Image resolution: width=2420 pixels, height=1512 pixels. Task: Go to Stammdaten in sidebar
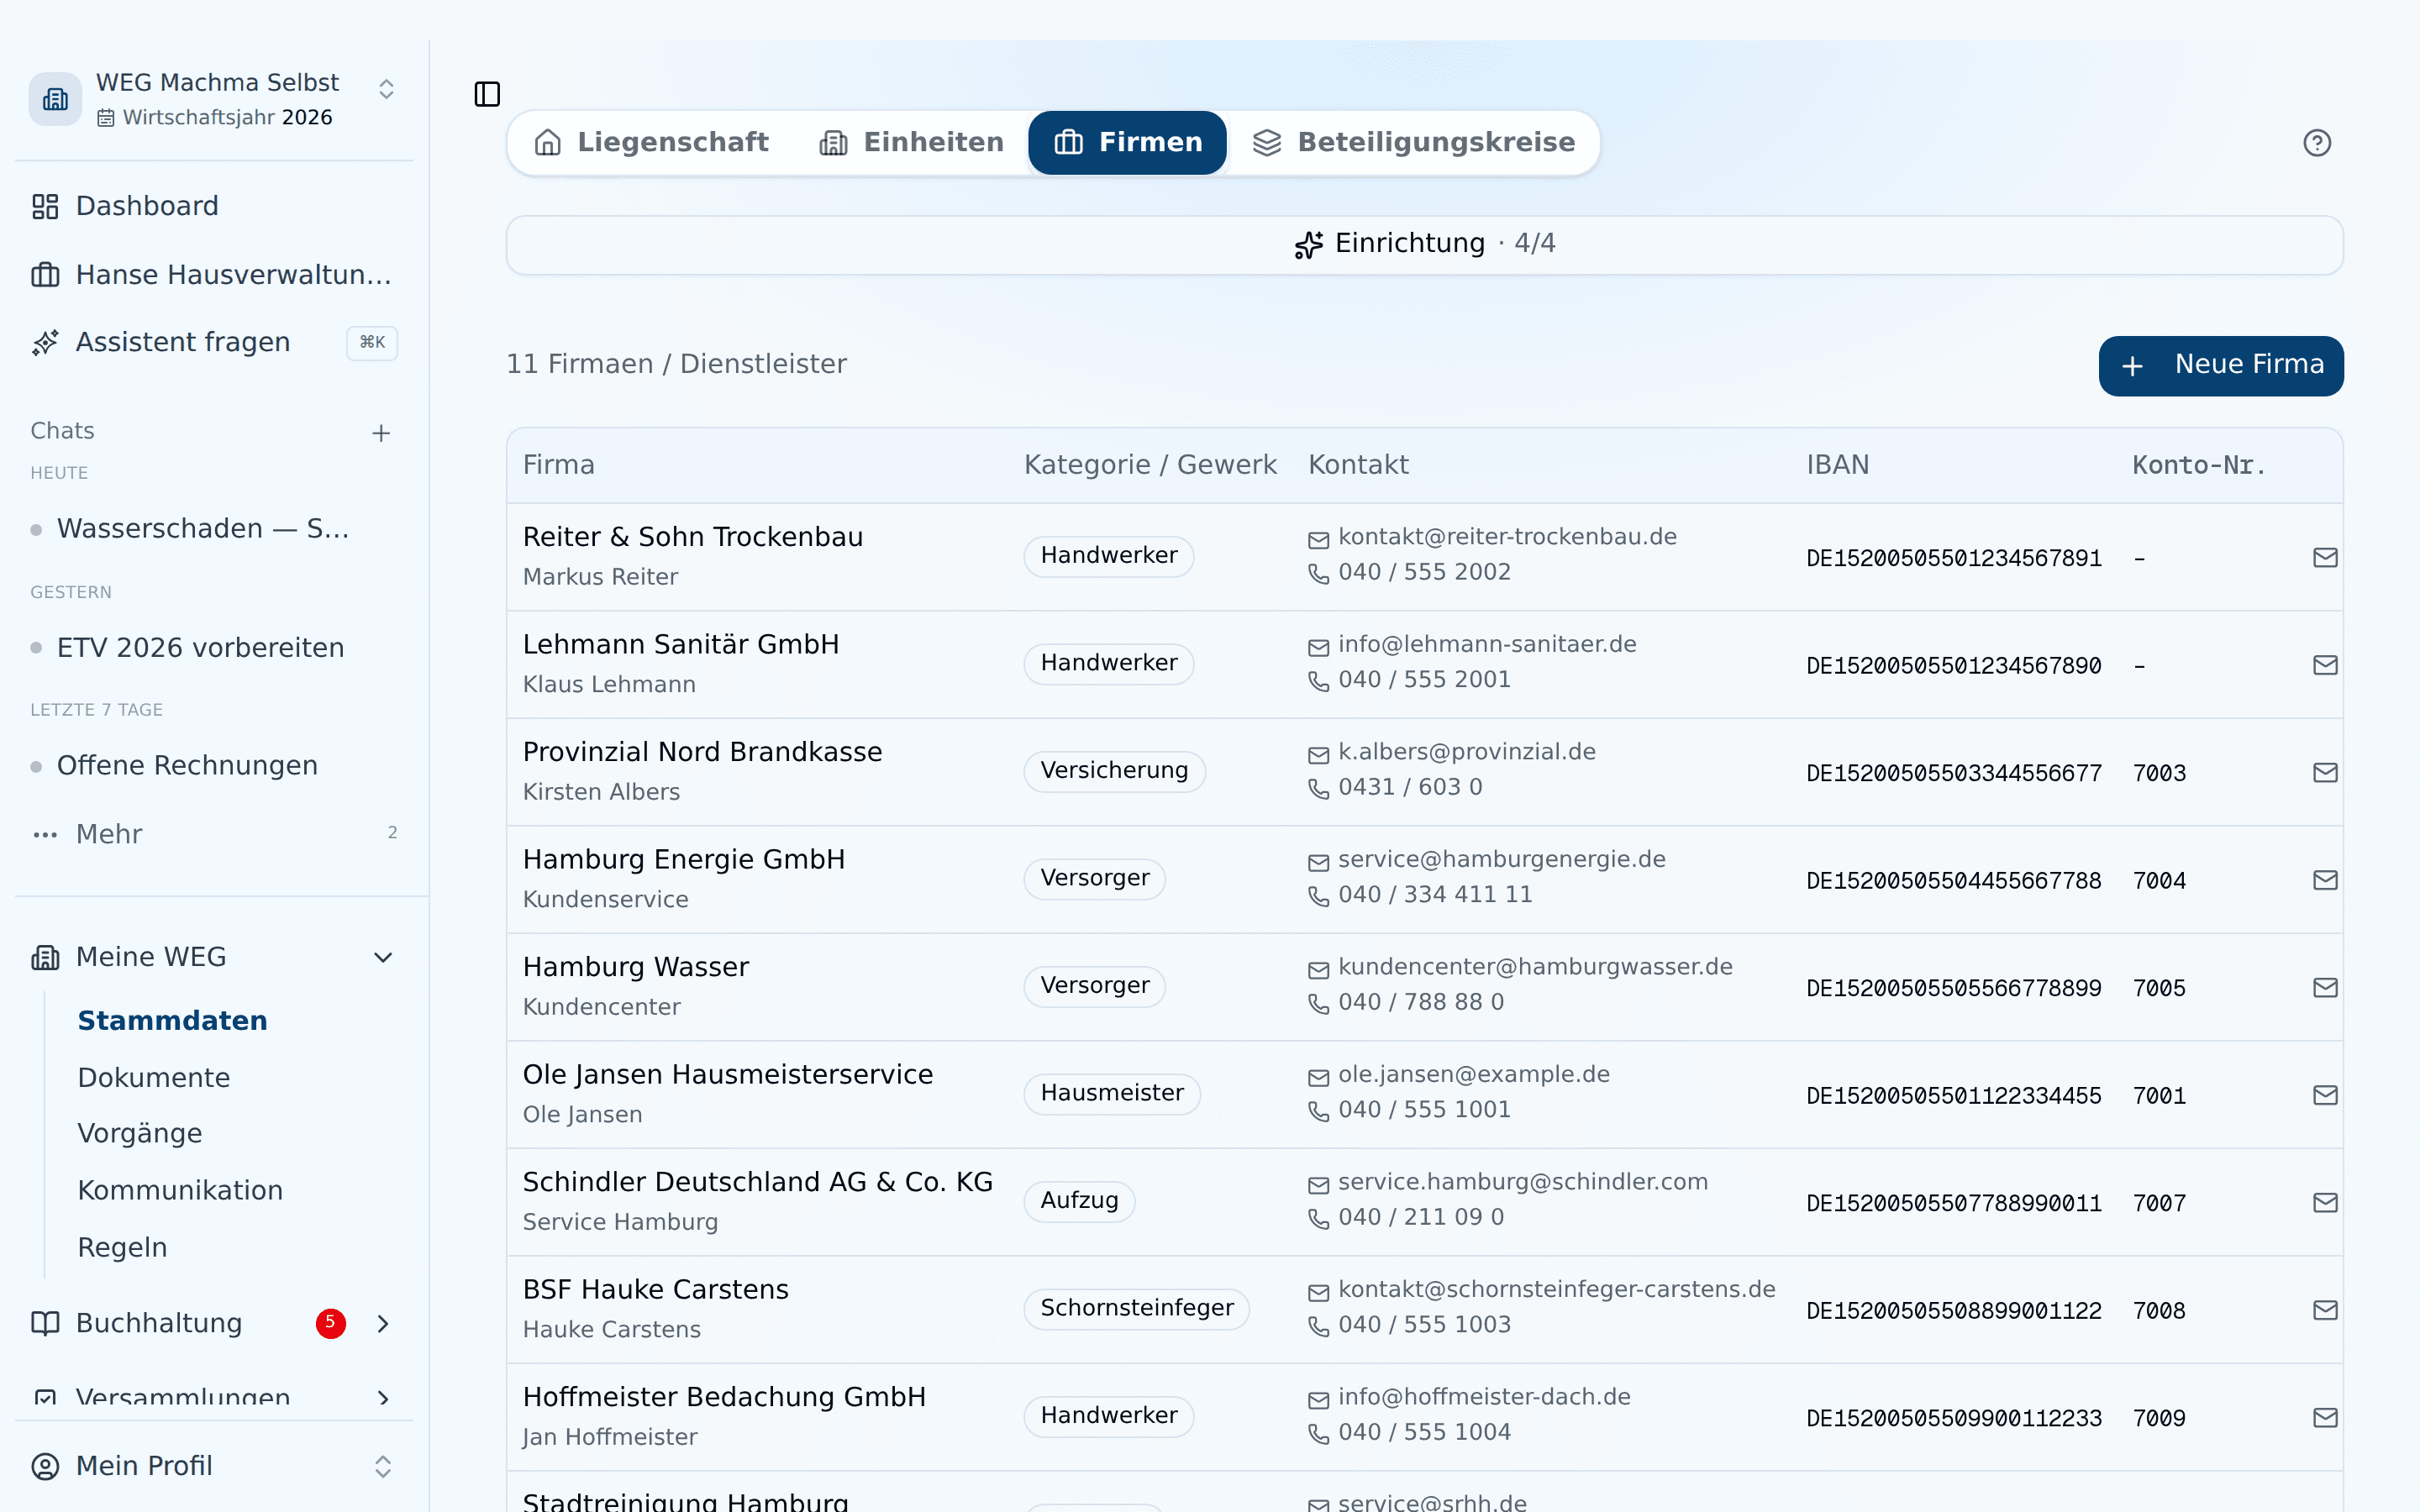[x=172, y=1021]
